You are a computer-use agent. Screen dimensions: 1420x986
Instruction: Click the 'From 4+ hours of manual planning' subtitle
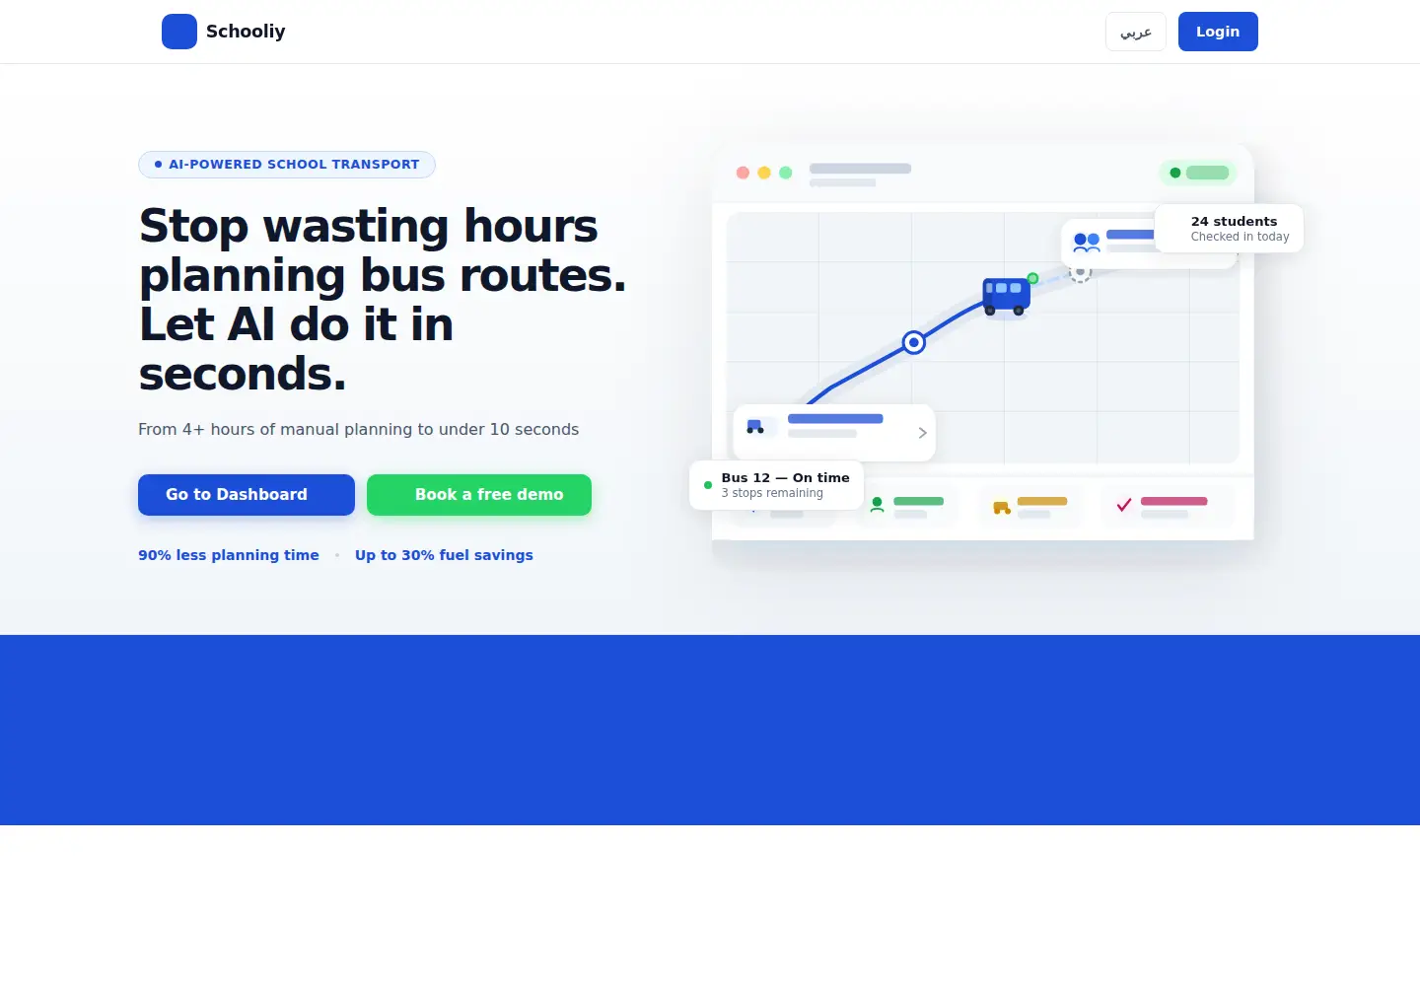[x=359, y=430]
